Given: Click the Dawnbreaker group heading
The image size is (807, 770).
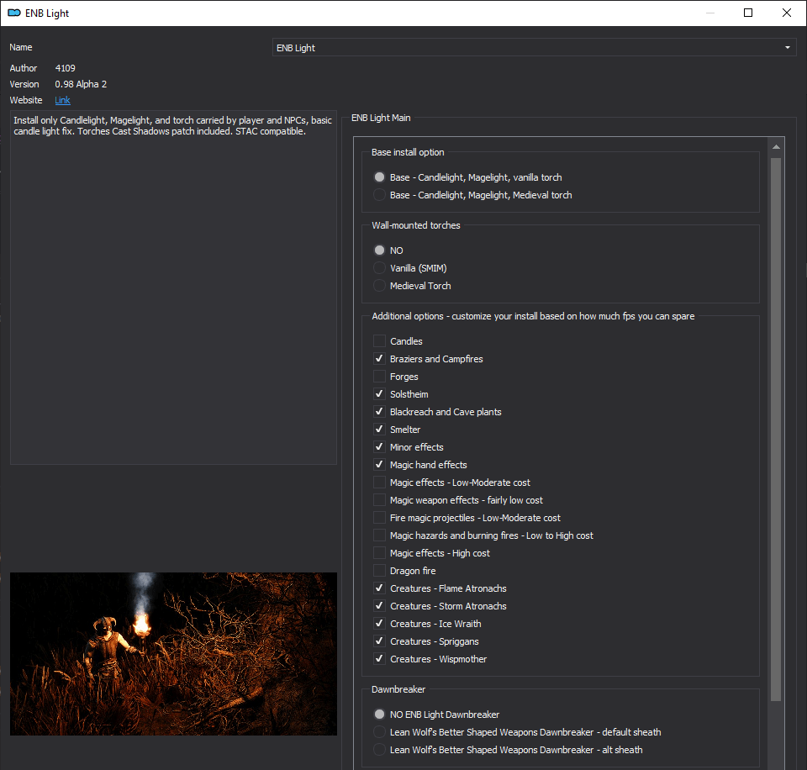Looking at the screenshot, I should point(398,689).
